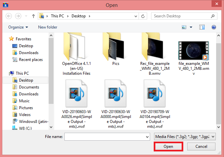224x157 pixels.
Task: Click the OpenOffice 4.1.1 (en-US) name label
Action: pos(77,69)
